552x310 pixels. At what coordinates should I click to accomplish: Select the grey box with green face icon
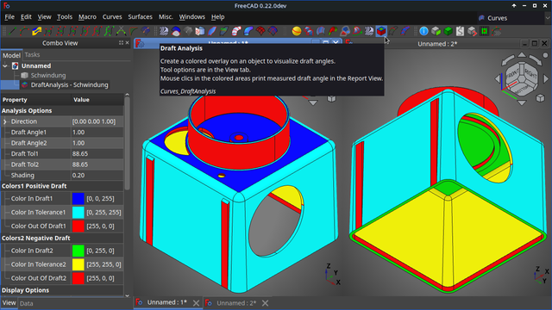[x=436, y=31]
